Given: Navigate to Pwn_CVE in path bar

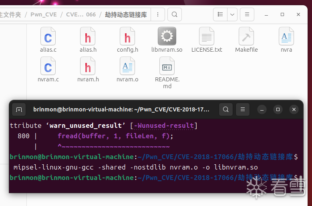Looking at the screenshot, I should pos(44,14).
